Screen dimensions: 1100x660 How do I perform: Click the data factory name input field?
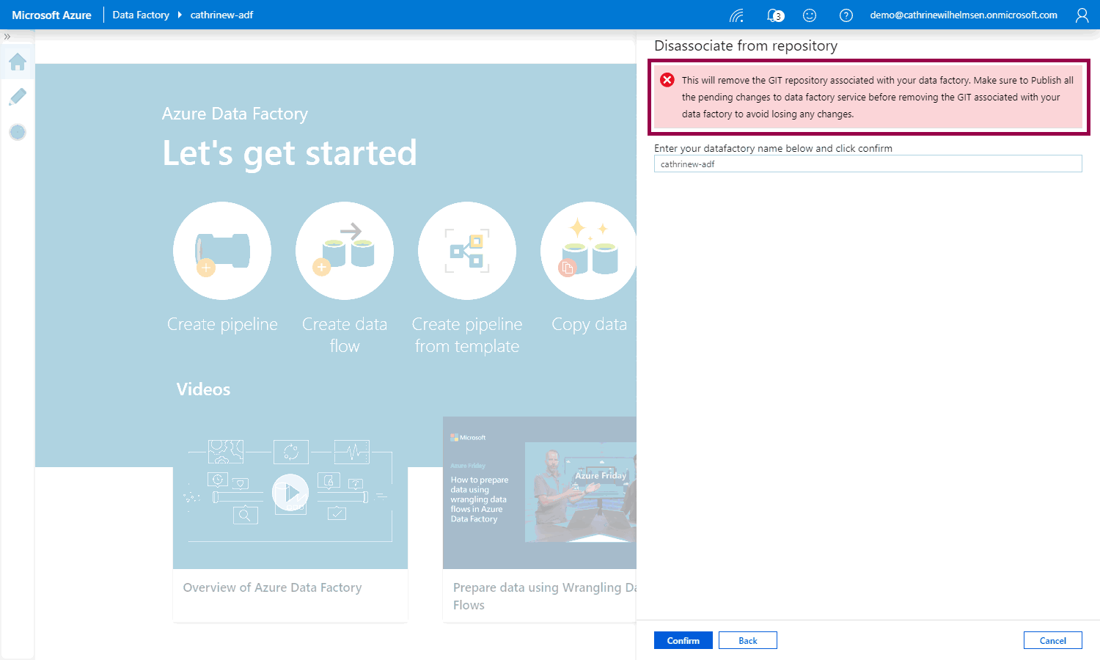coord(868,164)
